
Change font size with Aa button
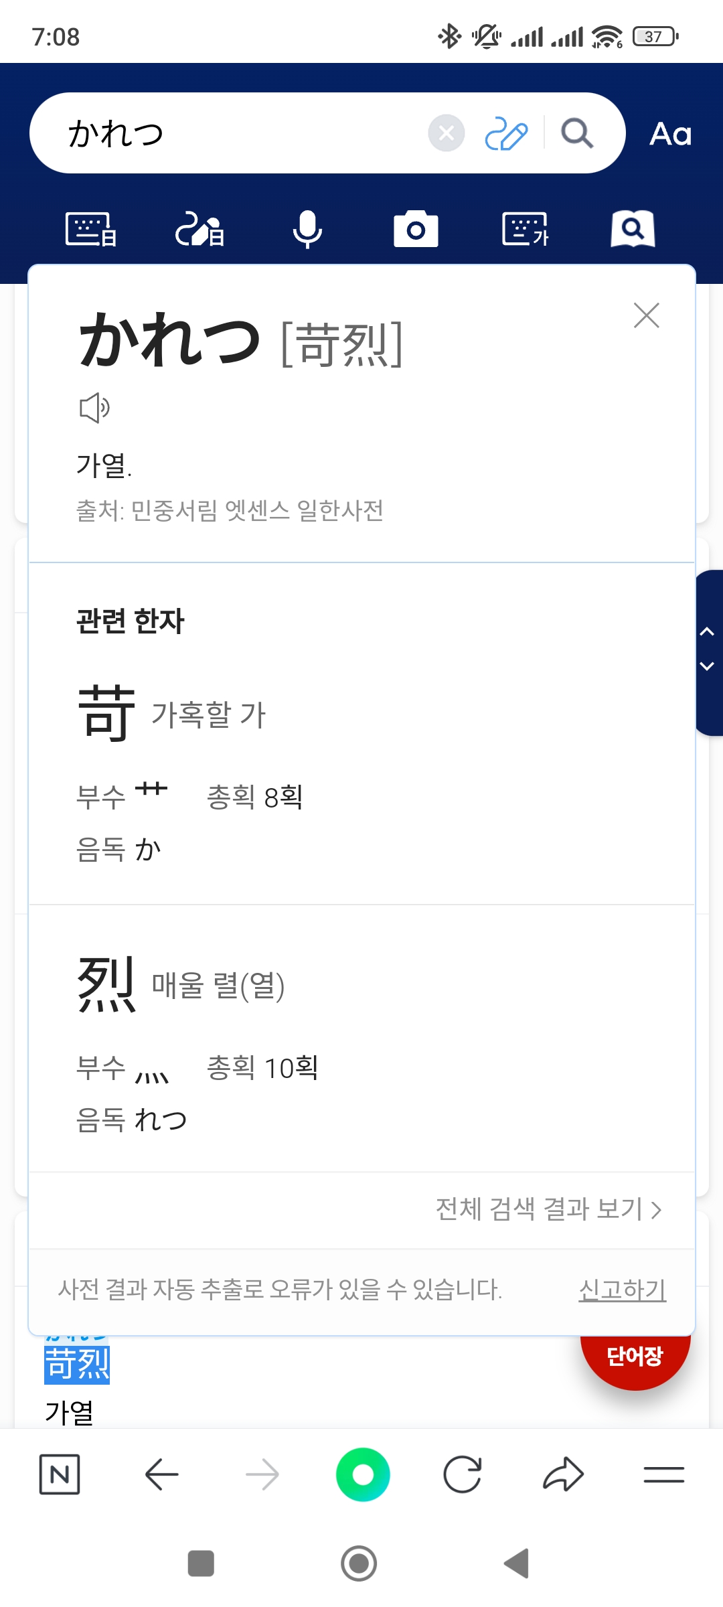tap(670, 134)
